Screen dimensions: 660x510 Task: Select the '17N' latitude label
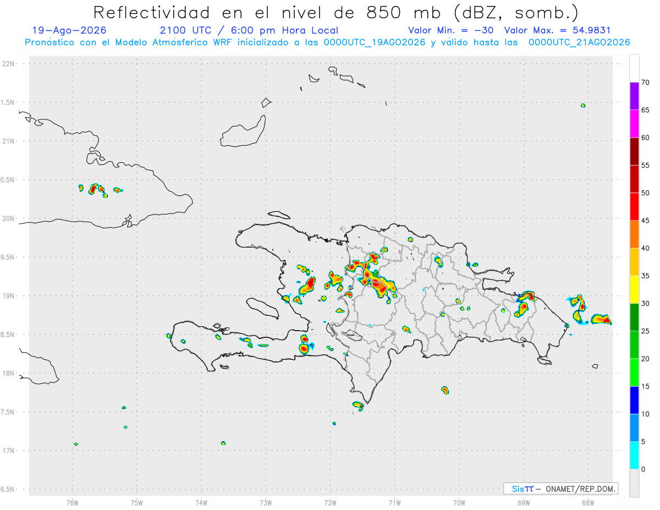click(x=9, y=451)
